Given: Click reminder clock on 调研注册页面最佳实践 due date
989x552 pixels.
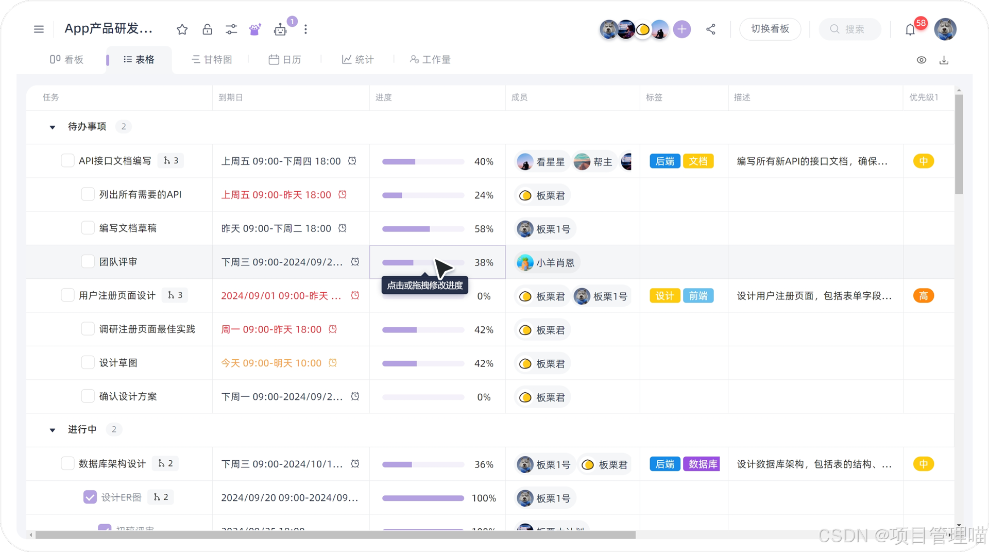Looking at the screenshot, I should (x=333, y=329).
